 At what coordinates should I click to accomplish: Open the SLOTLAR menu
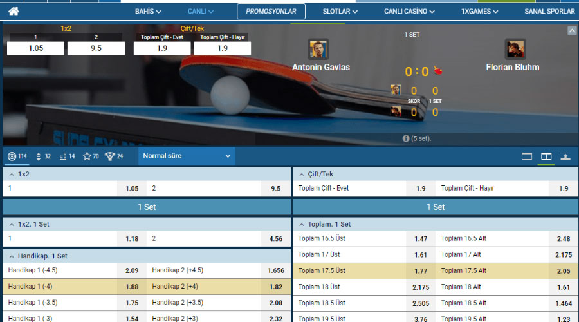[x=340, y=11]
